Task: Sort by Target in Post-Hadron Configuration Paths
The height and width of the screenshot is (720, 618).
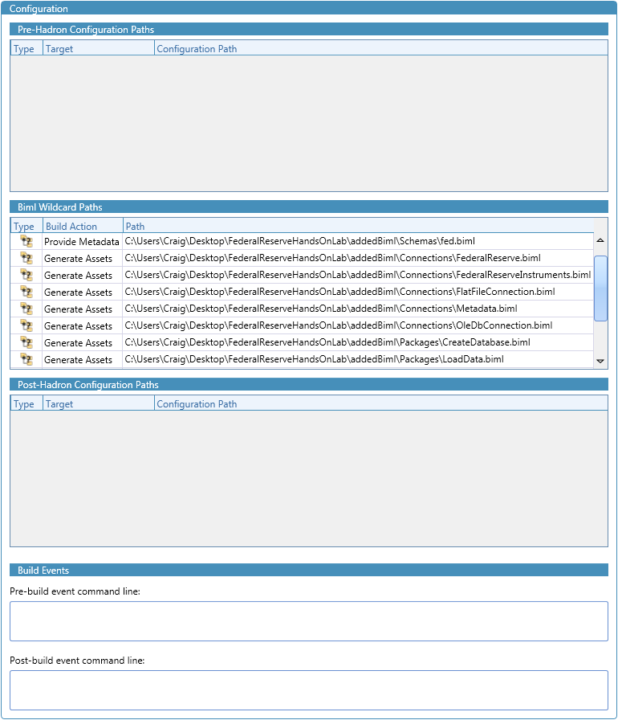Action: tap(99, 403)
